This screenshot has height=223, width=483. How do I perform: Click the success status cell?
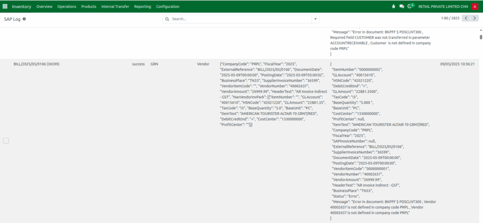[138, 64]
